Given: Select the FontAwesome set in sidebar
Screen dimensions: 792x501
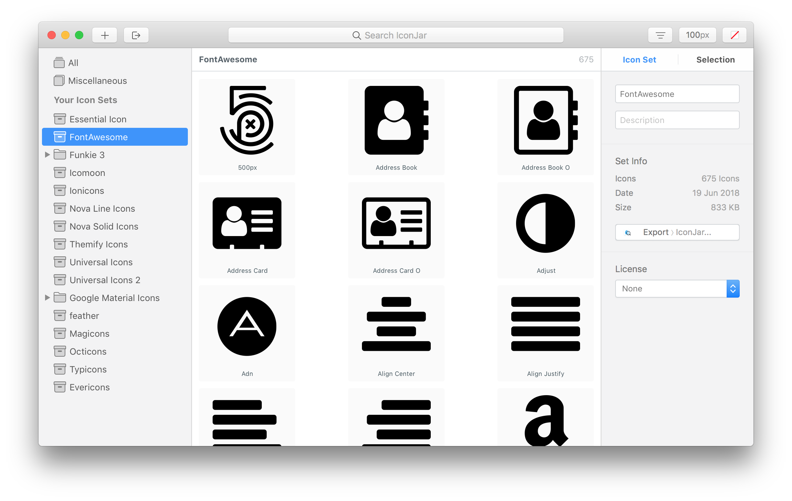Looking at the screenshot, I should (x=115, y=137).
